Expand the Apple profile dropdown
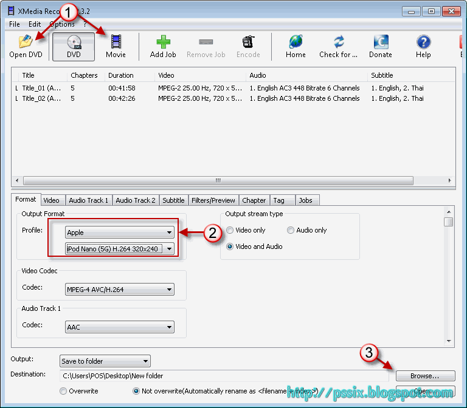467x408 pixels. (119, 233)
